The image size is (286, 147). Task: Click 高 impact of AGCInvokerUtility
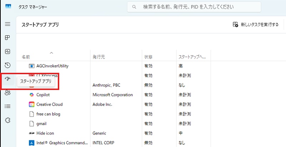click(x=181, y=66)
